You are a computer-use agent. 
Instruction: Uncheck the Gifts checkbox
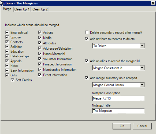point(7,75)
